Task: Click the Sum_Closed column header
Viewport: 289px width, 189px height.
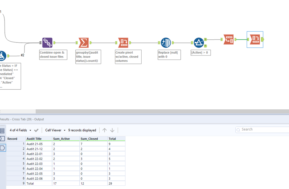Action: tap(94, 139)
